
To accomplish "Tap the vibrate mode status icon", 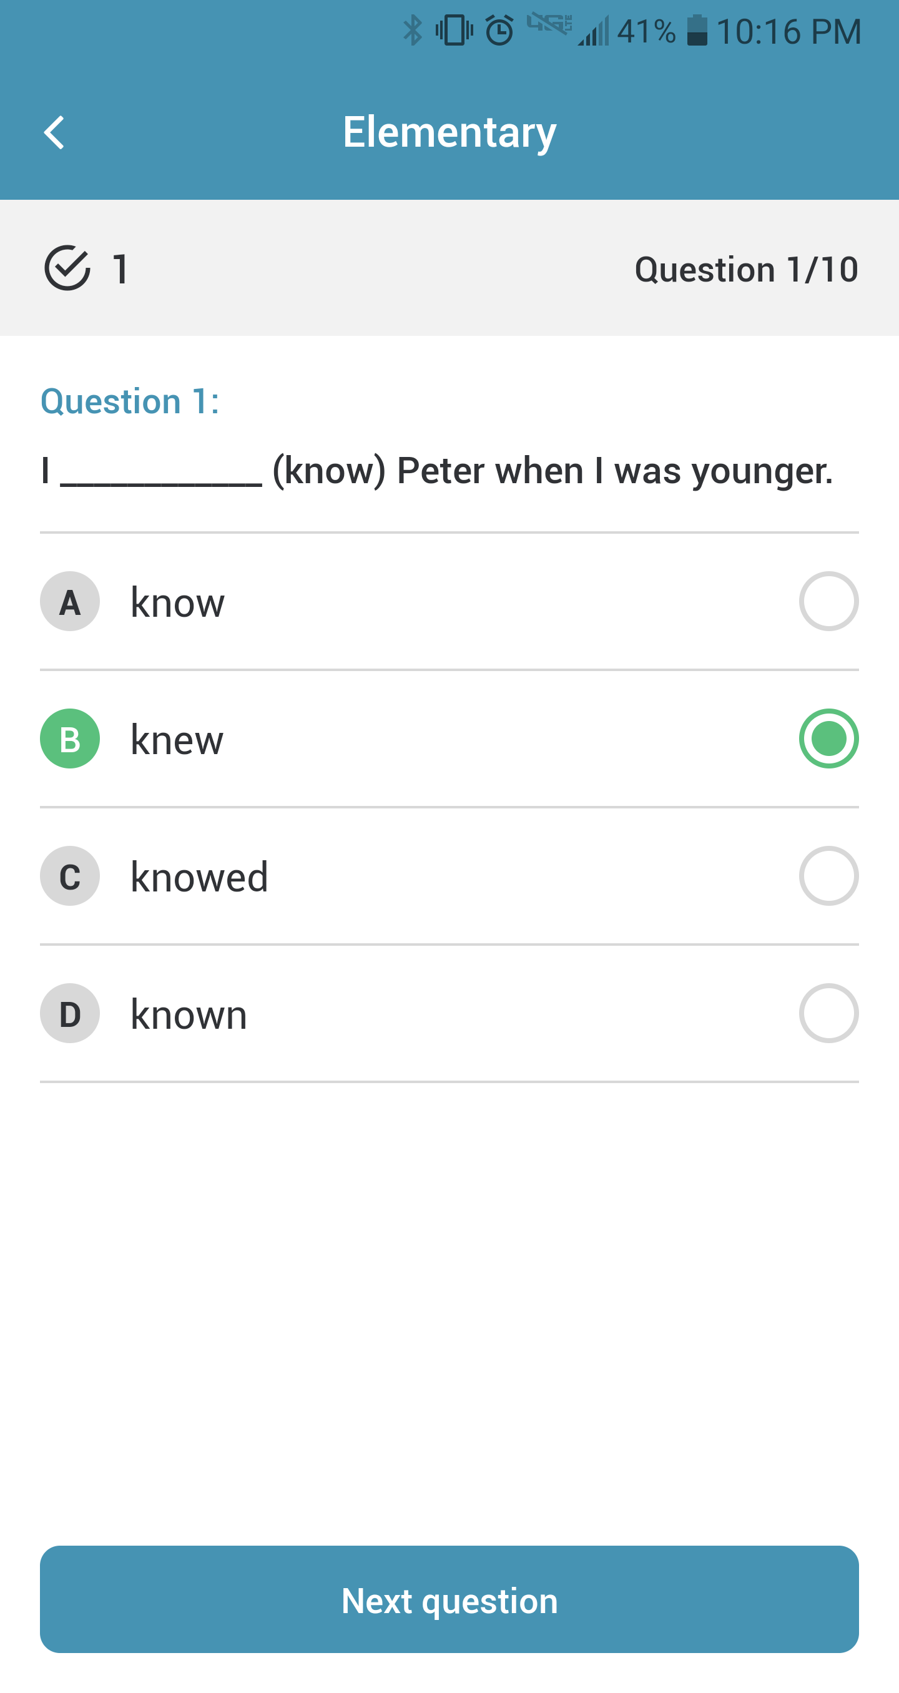I will click(x=454, y=31).
